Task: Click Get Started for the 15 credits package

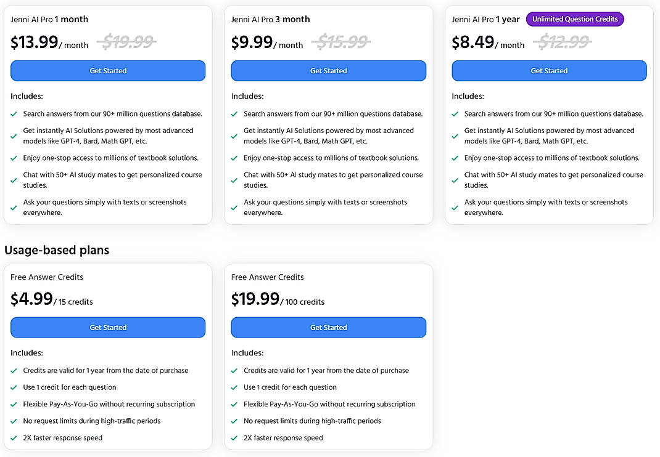Action: click(x=107, y=327)
